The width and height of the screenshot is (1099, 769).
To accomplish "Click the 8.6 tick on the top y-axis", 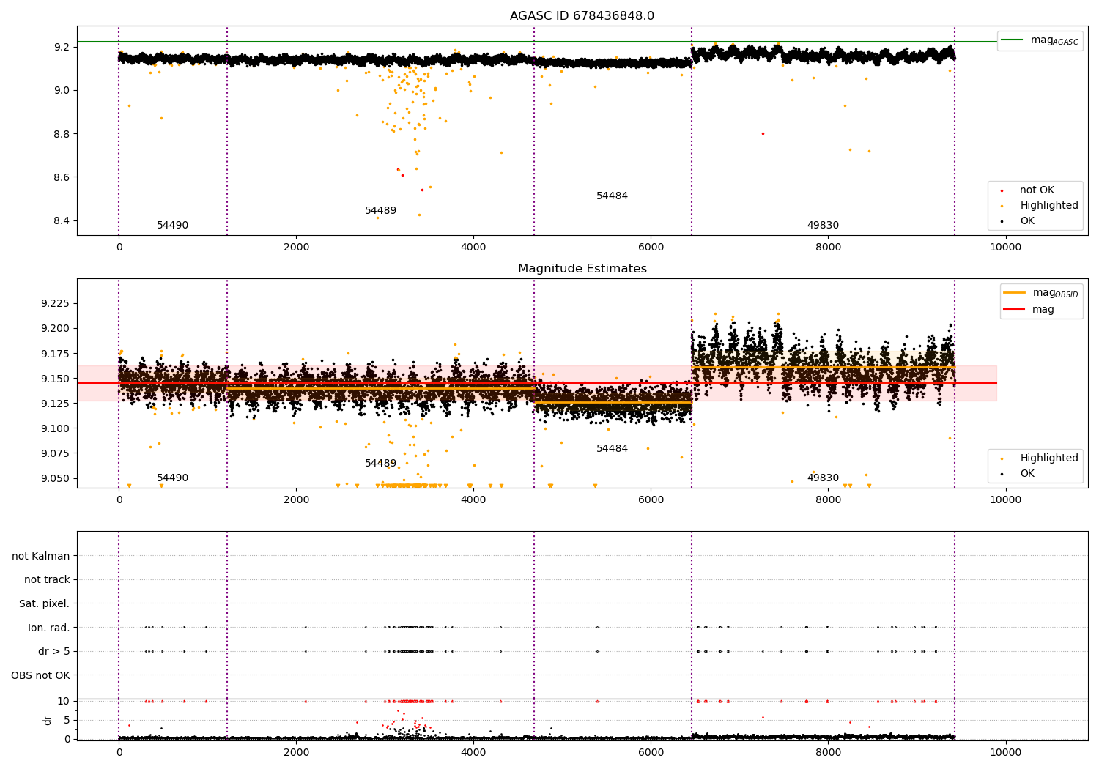I will tap(62, 177).
